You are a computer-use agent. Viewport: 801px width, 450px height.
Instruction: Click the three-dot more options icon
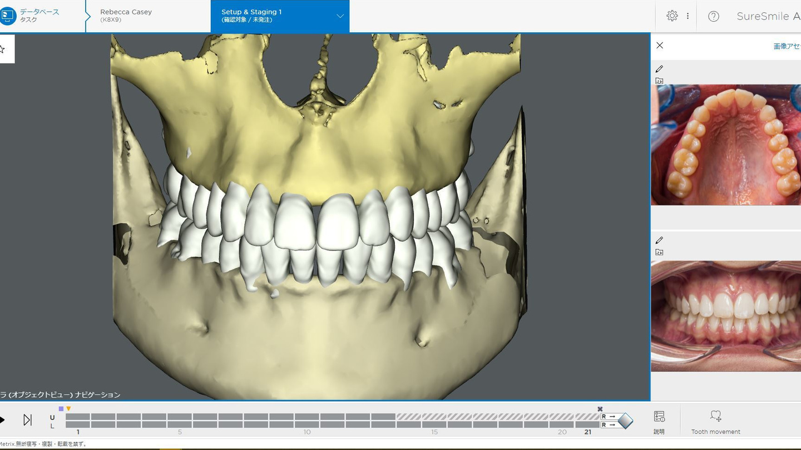pyautogui.click(x=688, y=16)
